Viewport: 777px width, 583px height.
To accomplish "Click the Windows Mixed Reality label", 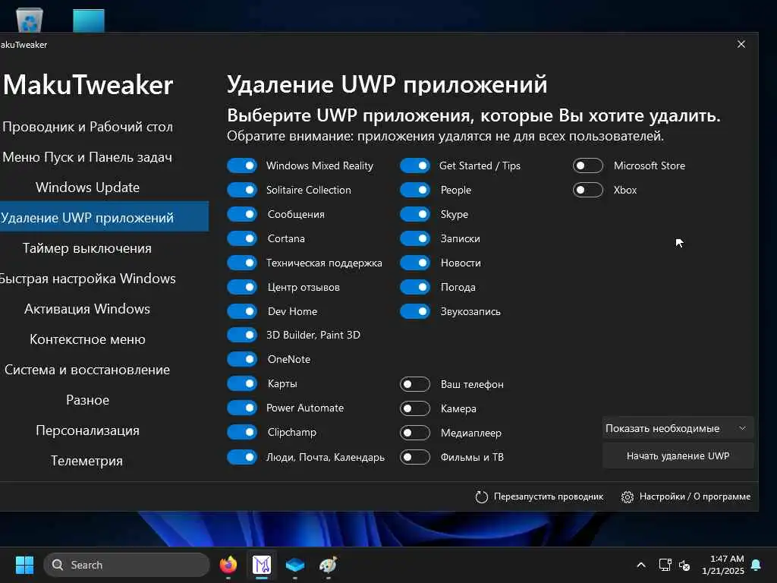I will coord(319,165).
